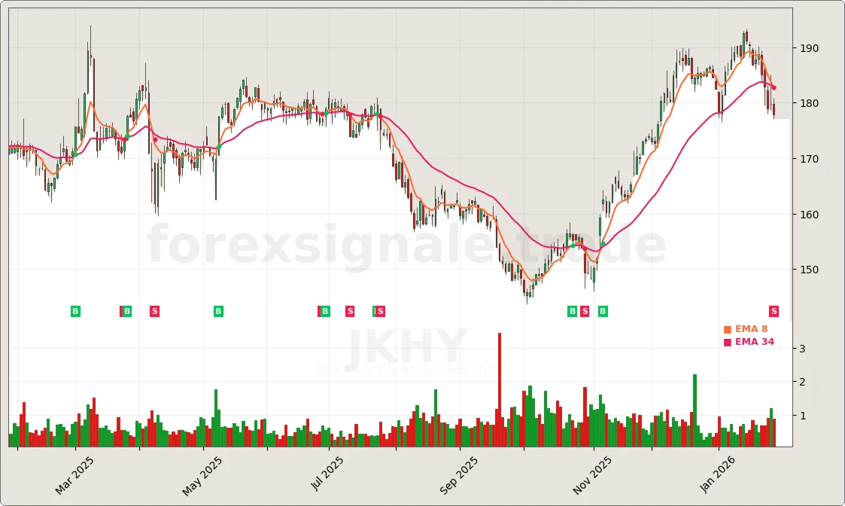This screenshot has height=506, width=845.
Task: Toggle the EMA 8 line via its legend entry
Action: point(751,328)
